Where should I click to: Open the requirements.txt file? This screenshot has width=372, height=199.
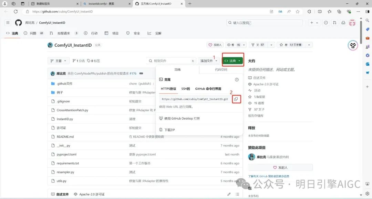click(68, 163)
